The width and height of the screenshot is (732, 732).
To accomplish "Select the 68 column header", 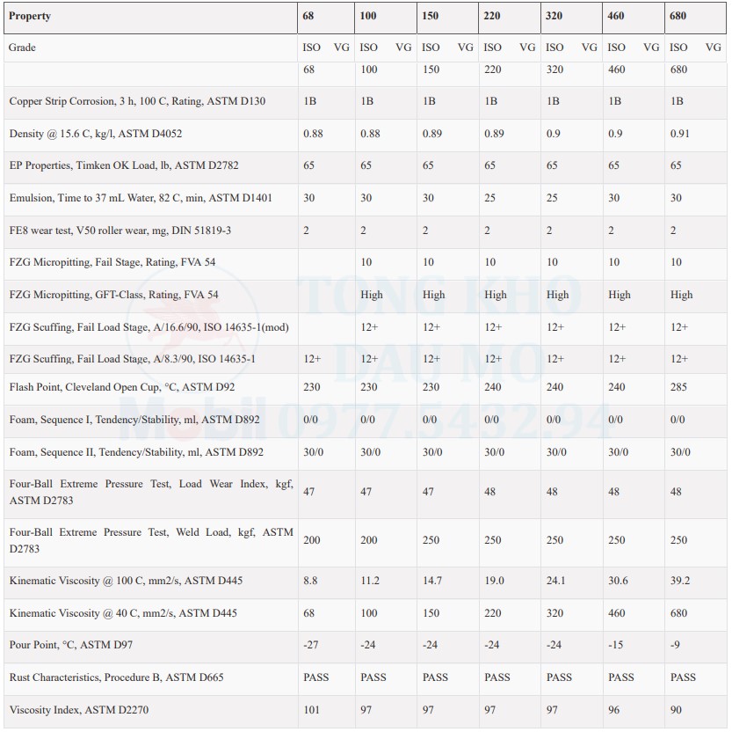I will tap(308, 17).
